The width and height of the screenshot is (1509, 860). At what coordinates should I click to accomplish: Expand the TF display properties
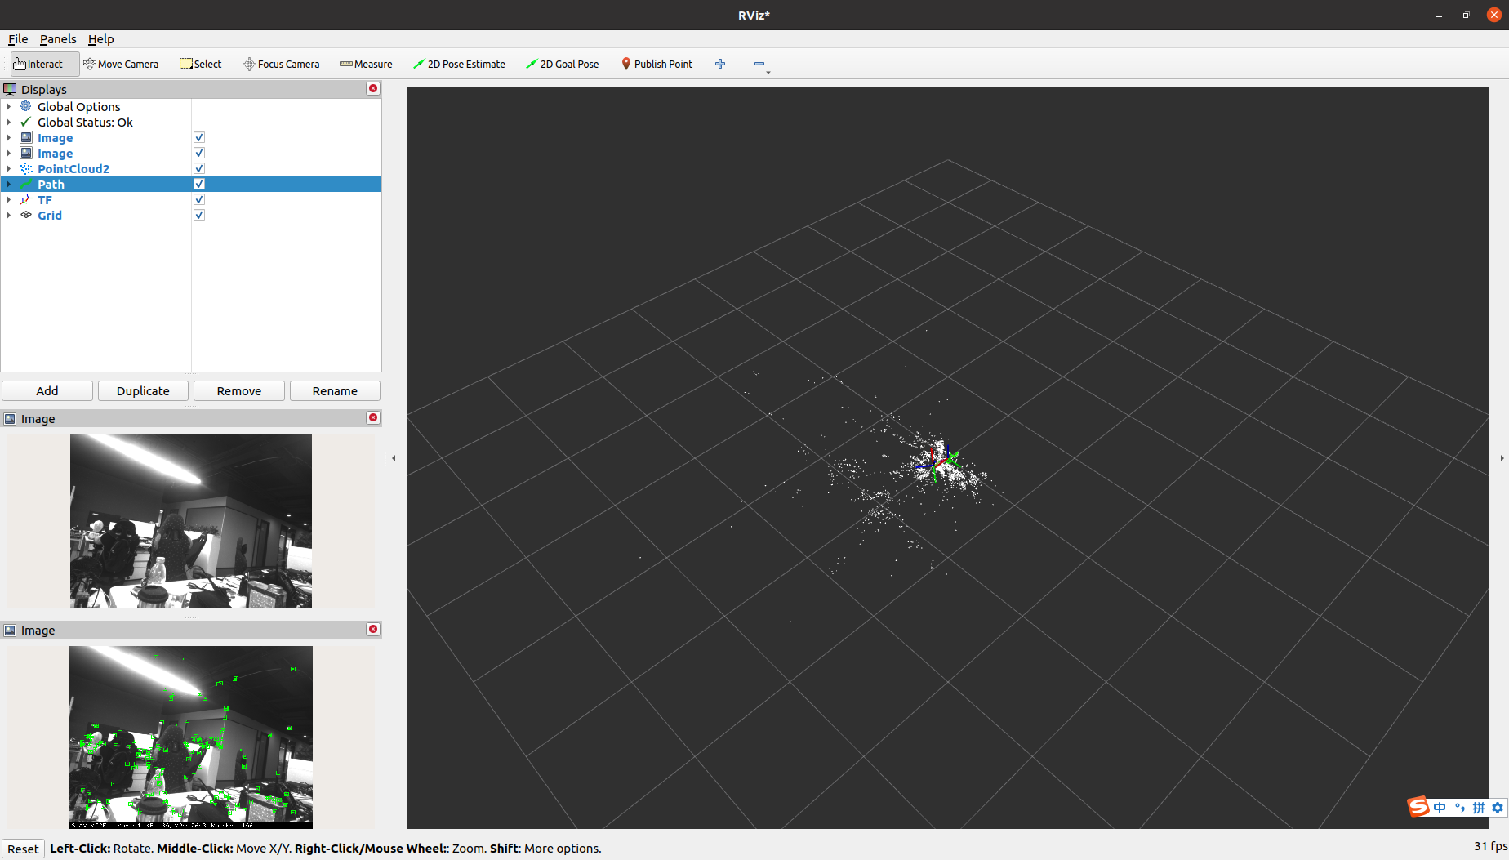pos(9,199)
